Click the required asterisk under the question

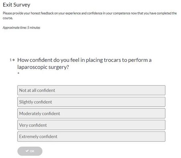point(19,73)
